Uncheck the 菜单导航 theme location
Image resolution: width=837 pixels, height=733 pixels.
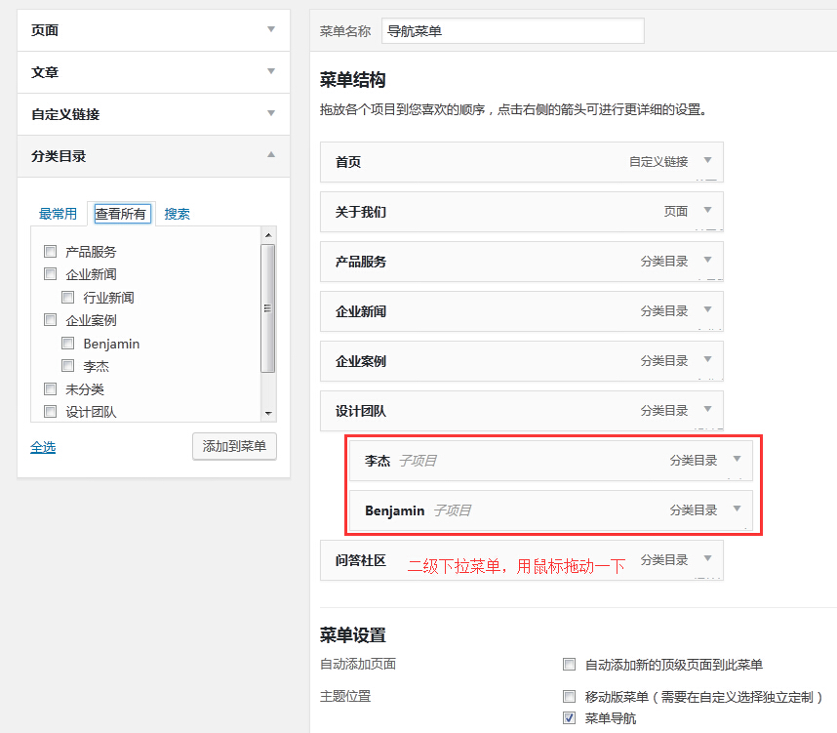[570, 718]
